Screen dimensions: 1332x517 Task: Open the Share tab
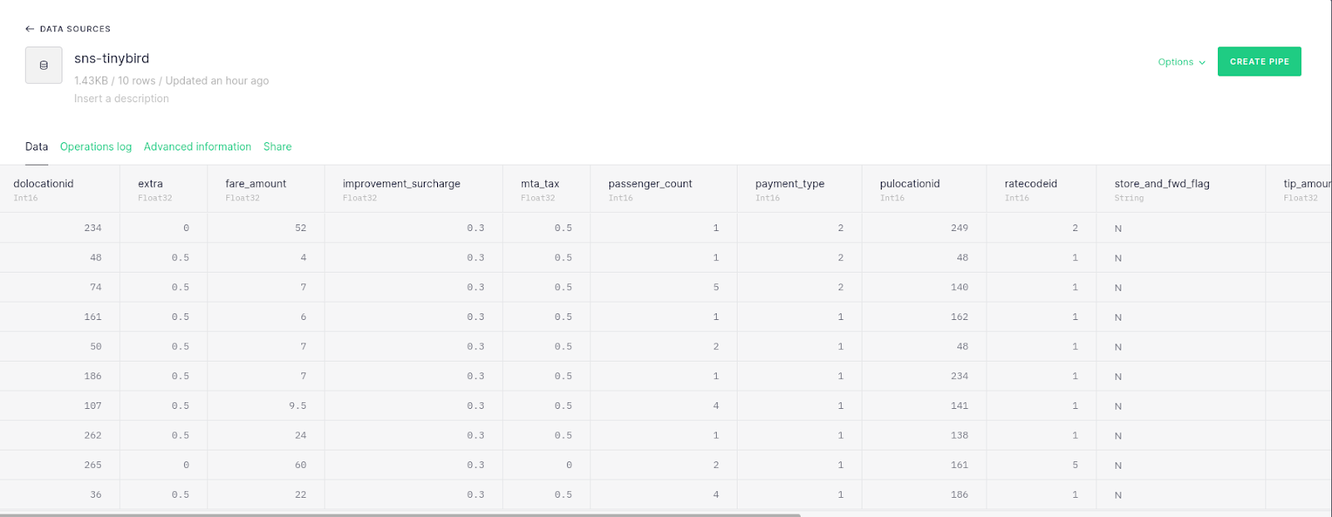(x=277, y=147)
